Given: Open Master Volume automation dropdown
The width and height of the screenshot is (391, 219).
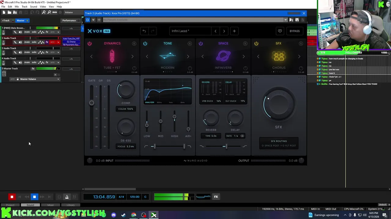Looking at the screenshot, I should 58,79.
